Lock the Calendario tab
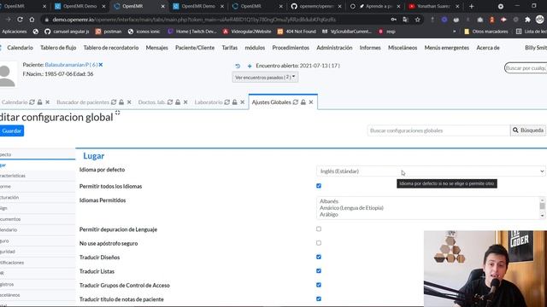547x307 pixels. 40,102
